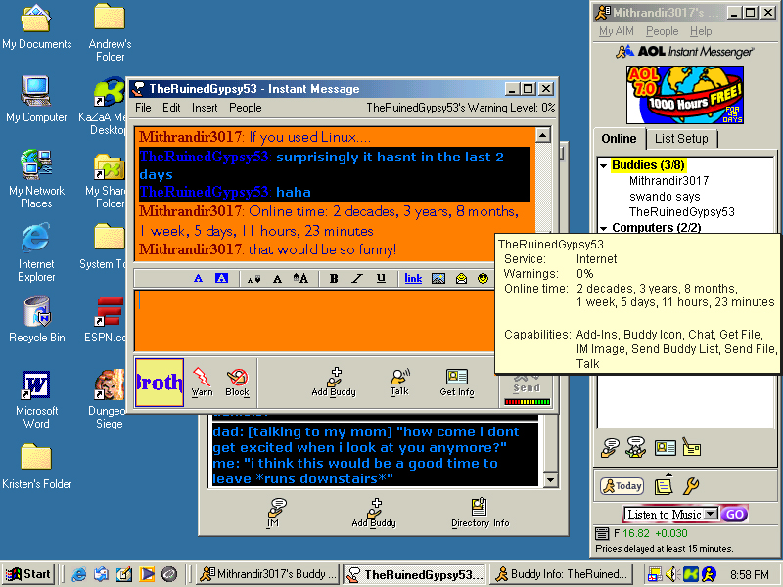Image resolution: width=783 pixels, height=587 pixels.
Task: Open the smiley emoticon picker
Action: pyautogui.click(x=483, y=278)
